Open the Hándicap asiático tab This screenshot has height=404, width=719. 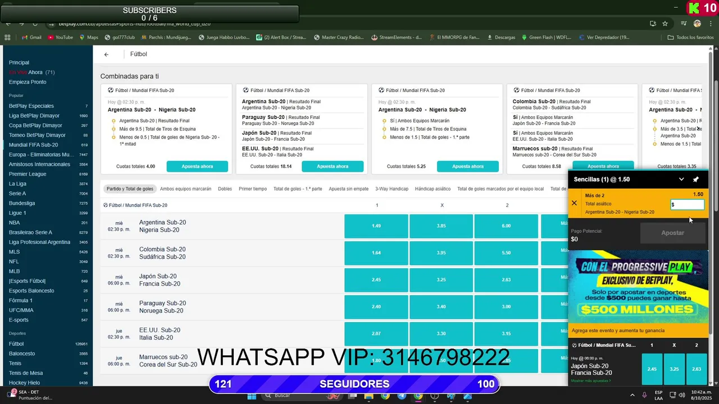433,189
